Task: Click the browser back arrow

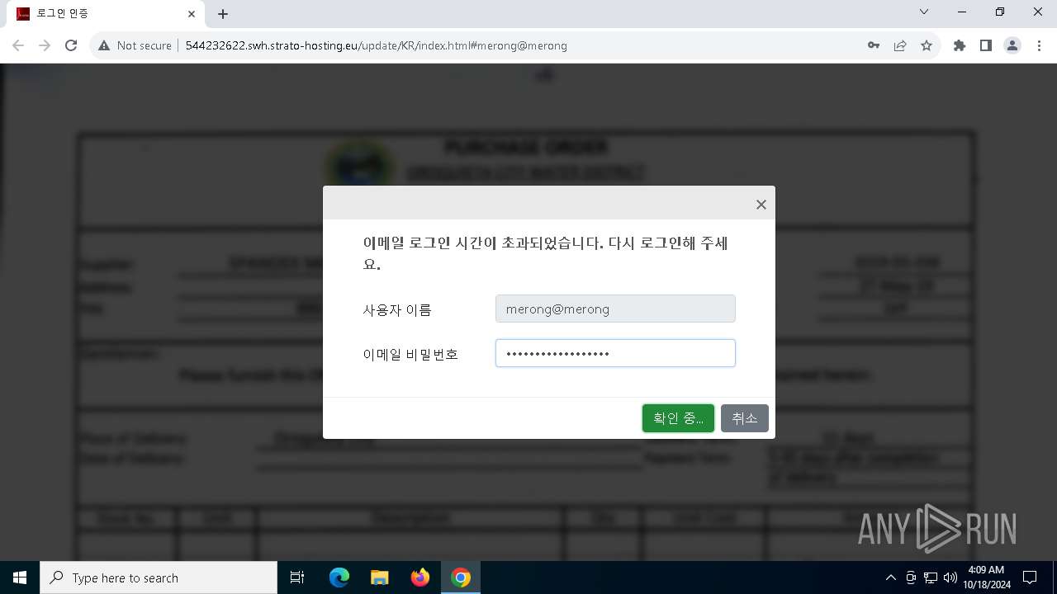Action: pos(18,45)
